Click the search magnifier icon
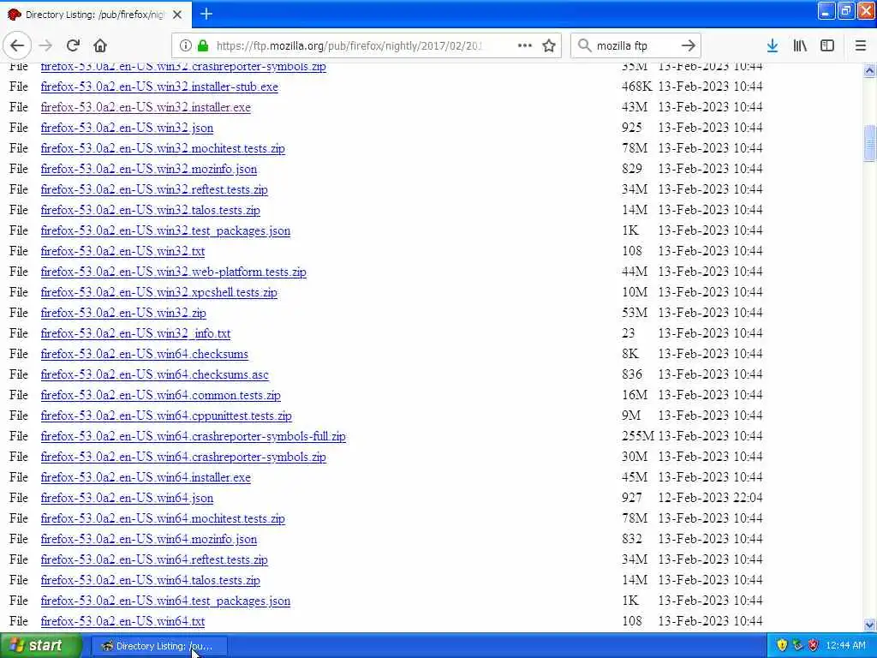Screen dimensions: 877x658 click(584, 45)
